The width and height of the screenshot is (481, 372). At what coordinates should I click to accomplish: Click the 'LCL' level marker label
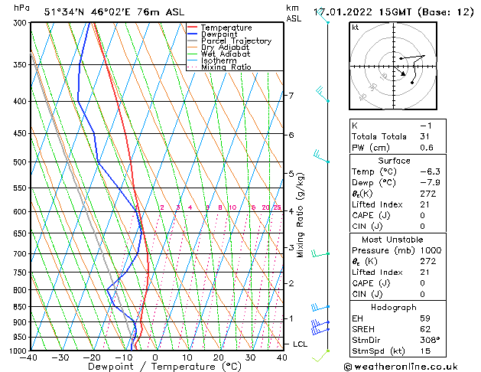coord(300,344)
